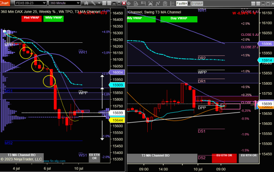Click second gray tile button in right chart
This screenshot has height=172, width=274.
point(258,3)
